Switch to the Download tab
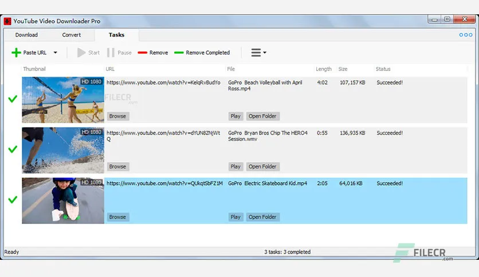Screen dimensions: 479x277 [x=26, y=35]
